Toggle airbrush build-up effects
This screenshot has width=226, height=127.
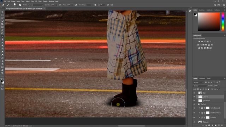[x=76, y=5]
